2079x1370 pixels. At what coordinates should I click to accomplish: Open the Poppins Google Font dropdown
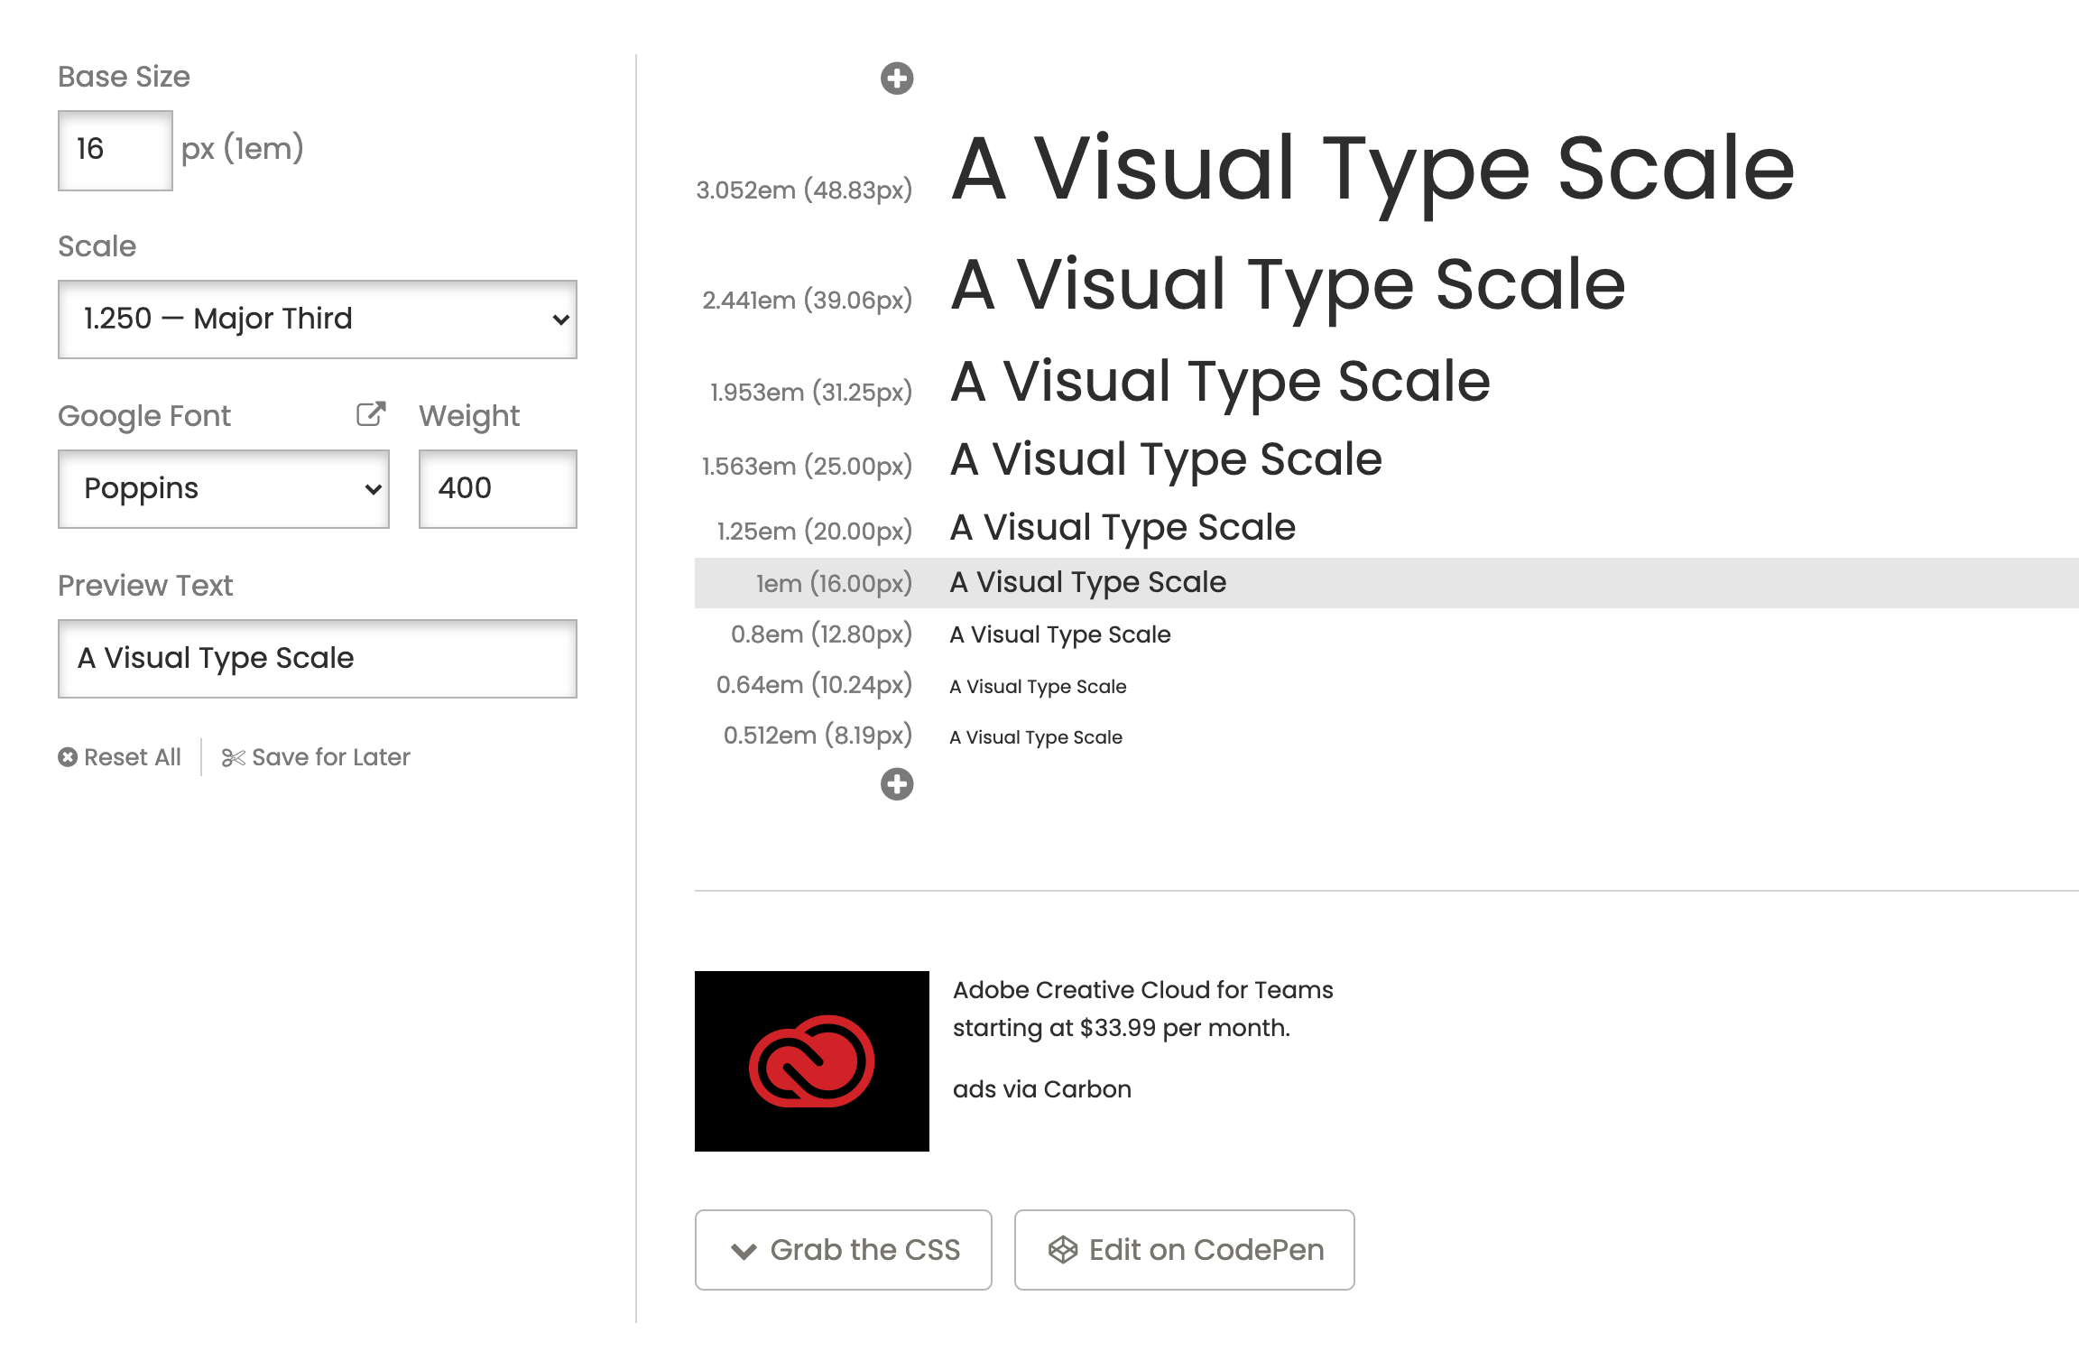tap(223, 489)
